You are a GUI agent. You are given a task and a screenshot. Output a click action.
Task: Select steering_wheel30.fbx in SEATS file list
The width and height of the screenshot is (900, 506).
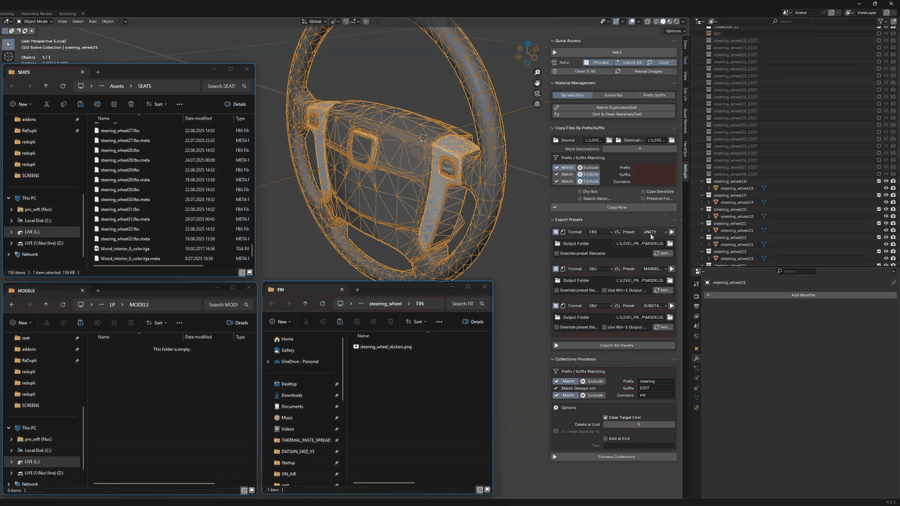click(x=120, y=190)
